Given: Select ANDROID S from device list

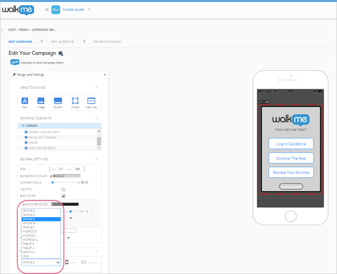Looking at the screenshot, I should [x=41, y=231].
